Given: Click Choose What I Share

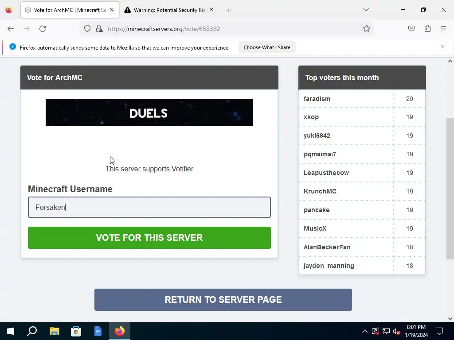Looking at the screenshot, I should [x=267, y=47].
